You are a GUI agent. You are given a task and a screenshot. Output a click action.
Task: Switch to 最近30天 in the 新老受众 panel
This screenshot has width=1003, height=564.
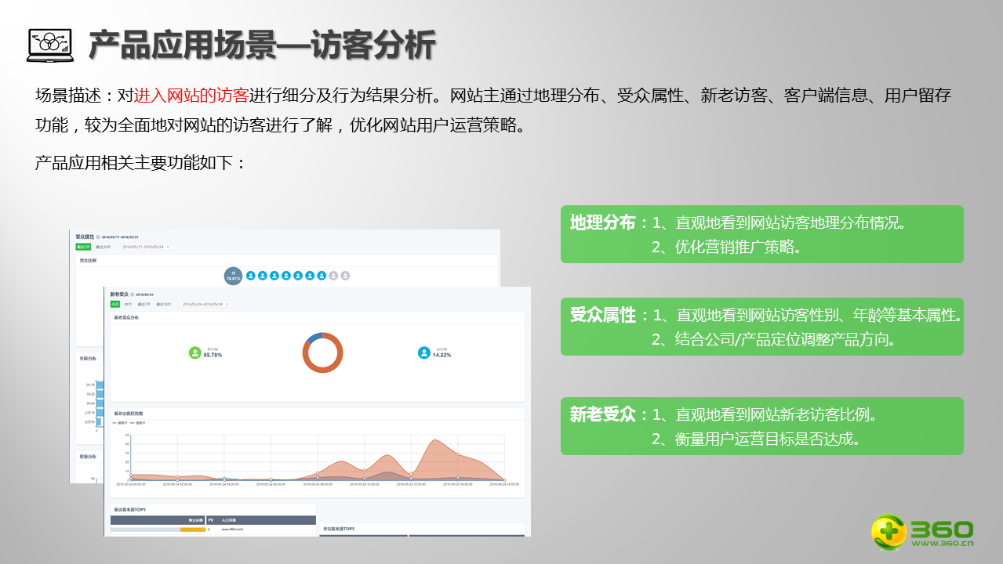[163, 304]
